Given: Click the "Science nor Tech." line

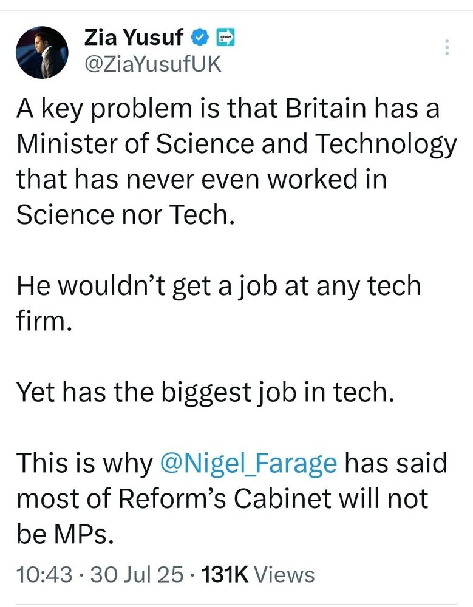Looking at the screenshot, I should (124, 215).
